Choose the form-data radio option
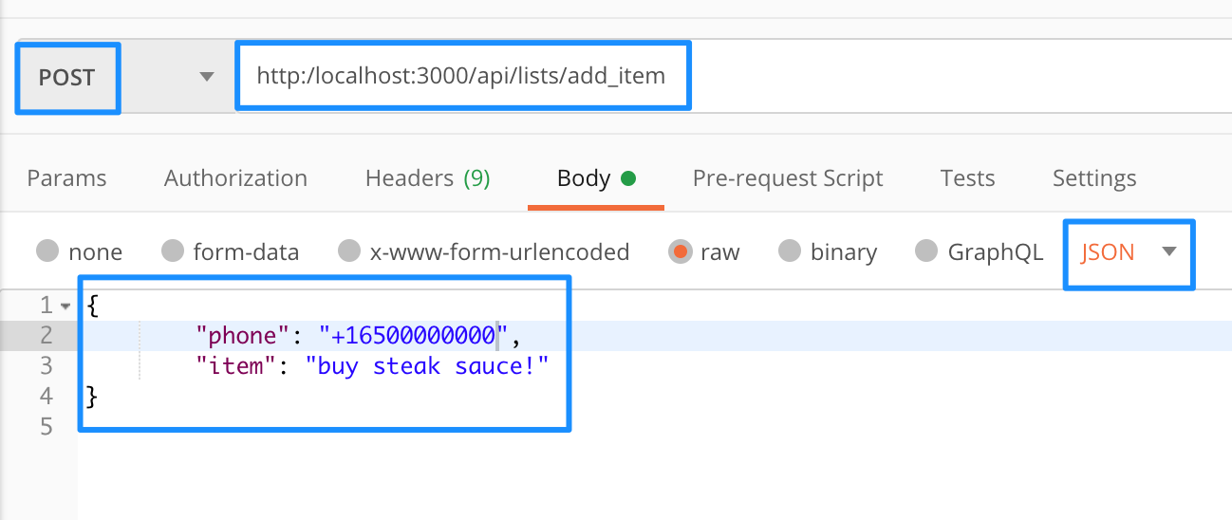This screenshot has width=1232, height=520. 173,251
